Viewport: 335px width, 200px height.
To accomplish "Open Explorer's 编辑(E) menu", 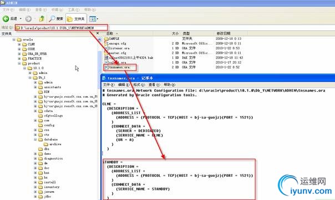I will click(x=24, y=10).
